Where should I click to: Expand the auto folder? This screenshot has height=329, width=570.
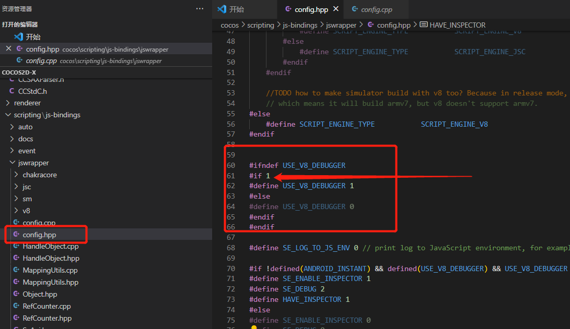(25, 127)
